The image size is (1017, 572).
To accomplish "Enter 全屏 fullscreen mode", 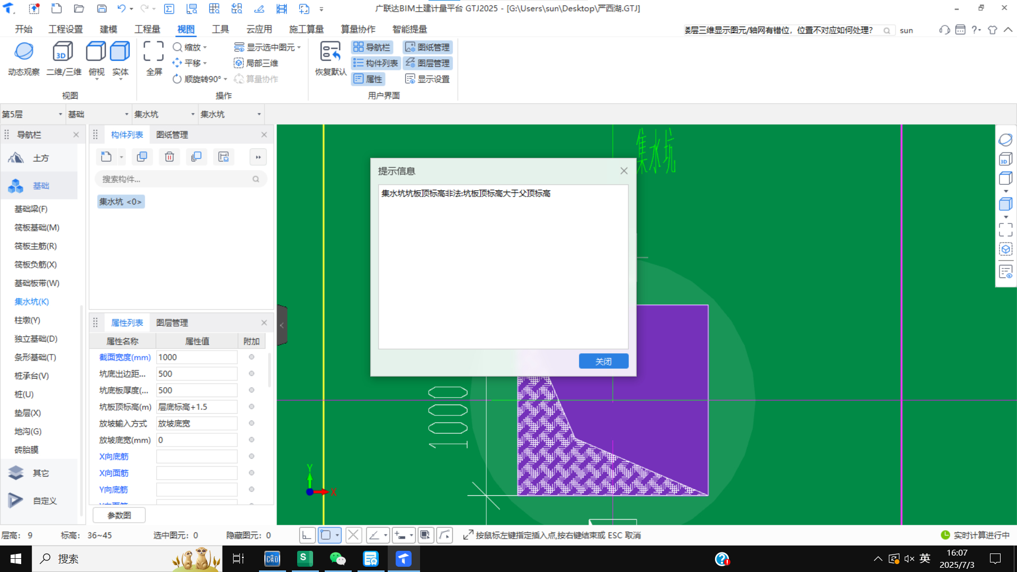I will (154, 58).
